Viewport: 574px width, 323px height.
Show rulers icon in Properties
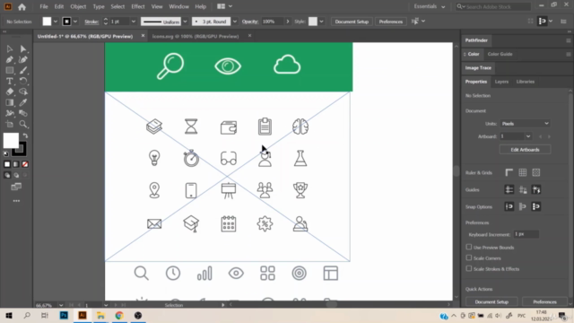(x=509, y=172)
